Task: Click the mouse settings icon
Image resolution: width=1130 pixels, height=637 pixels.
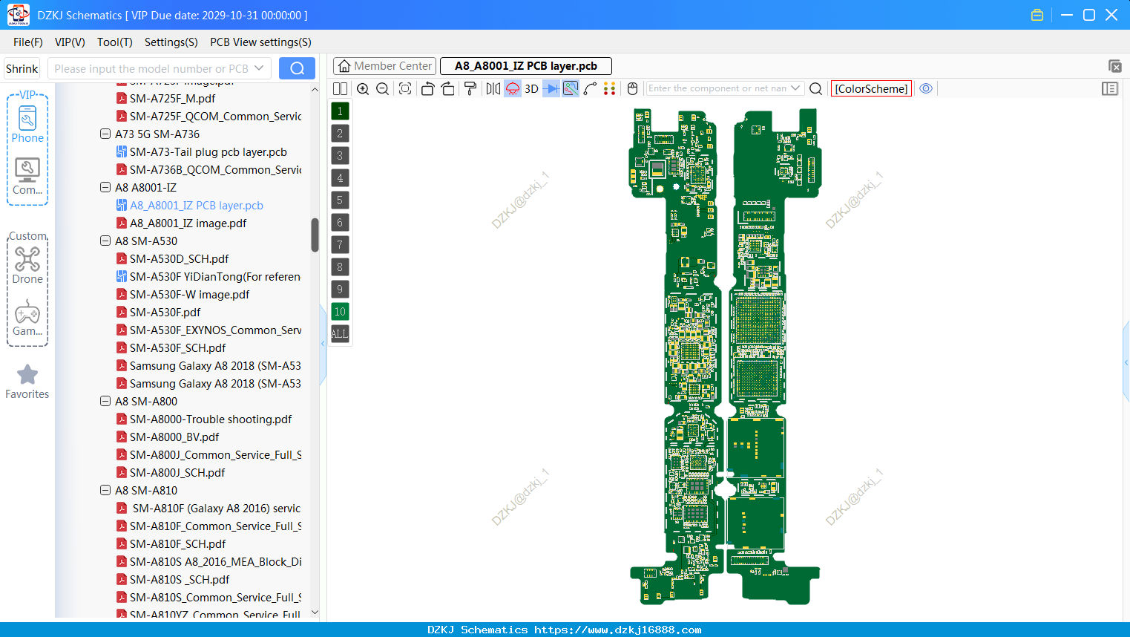Action: pos(632,88)
